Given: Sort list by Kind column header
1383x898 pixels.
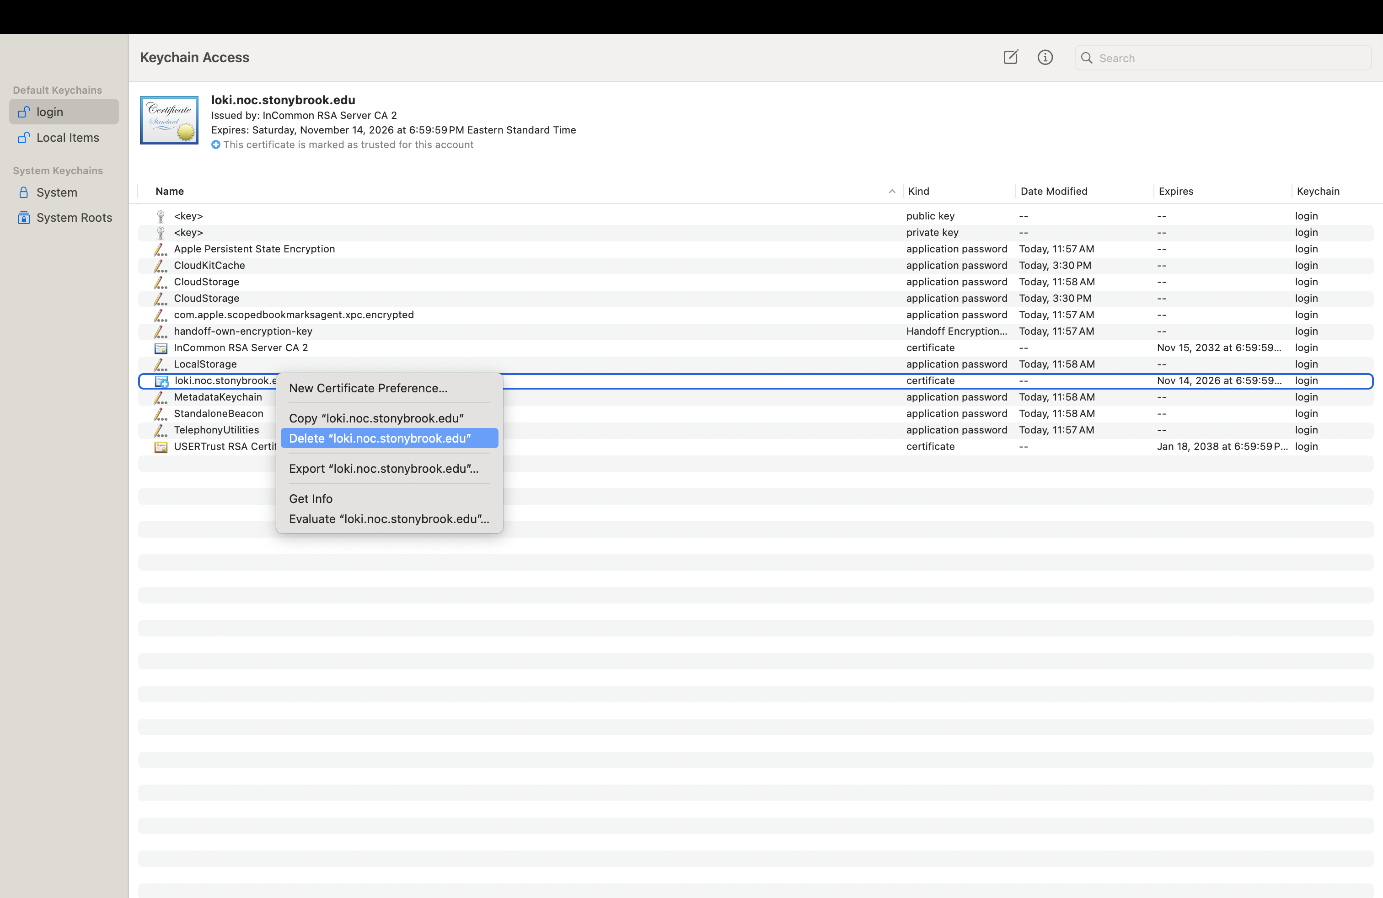Looking at the screenshot, I should 918,191.
